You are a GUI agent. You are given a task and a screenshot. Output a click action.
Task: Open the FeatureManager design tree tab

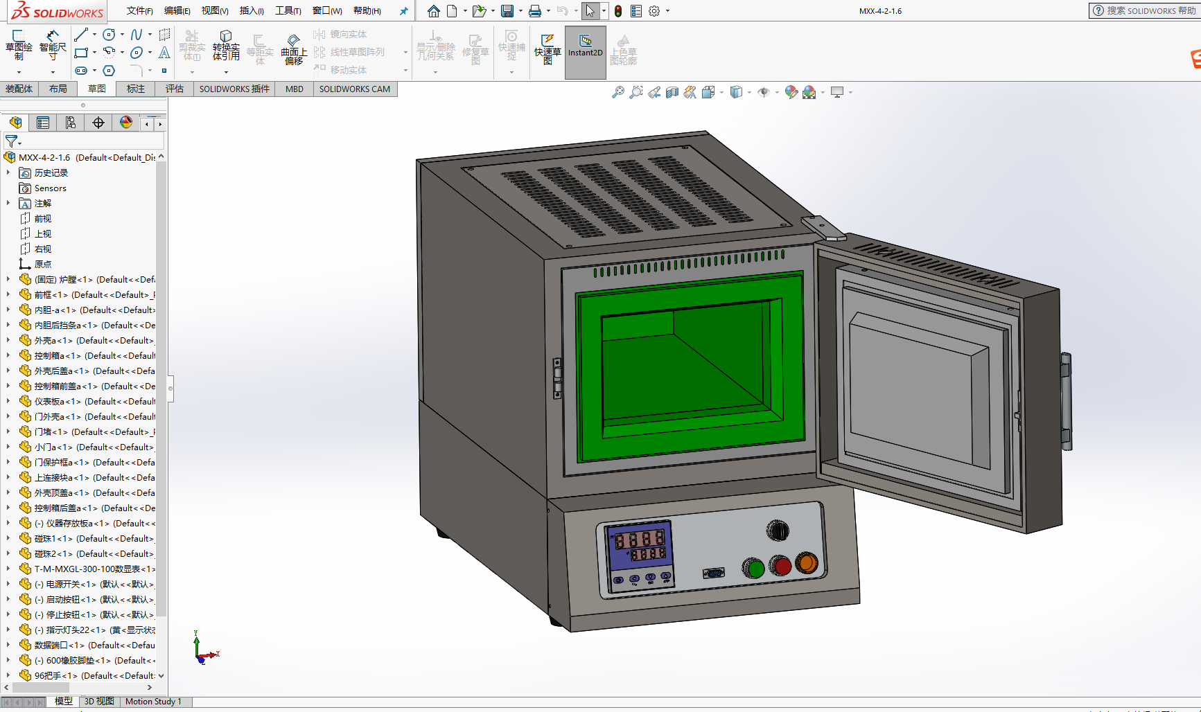(15, 123)
